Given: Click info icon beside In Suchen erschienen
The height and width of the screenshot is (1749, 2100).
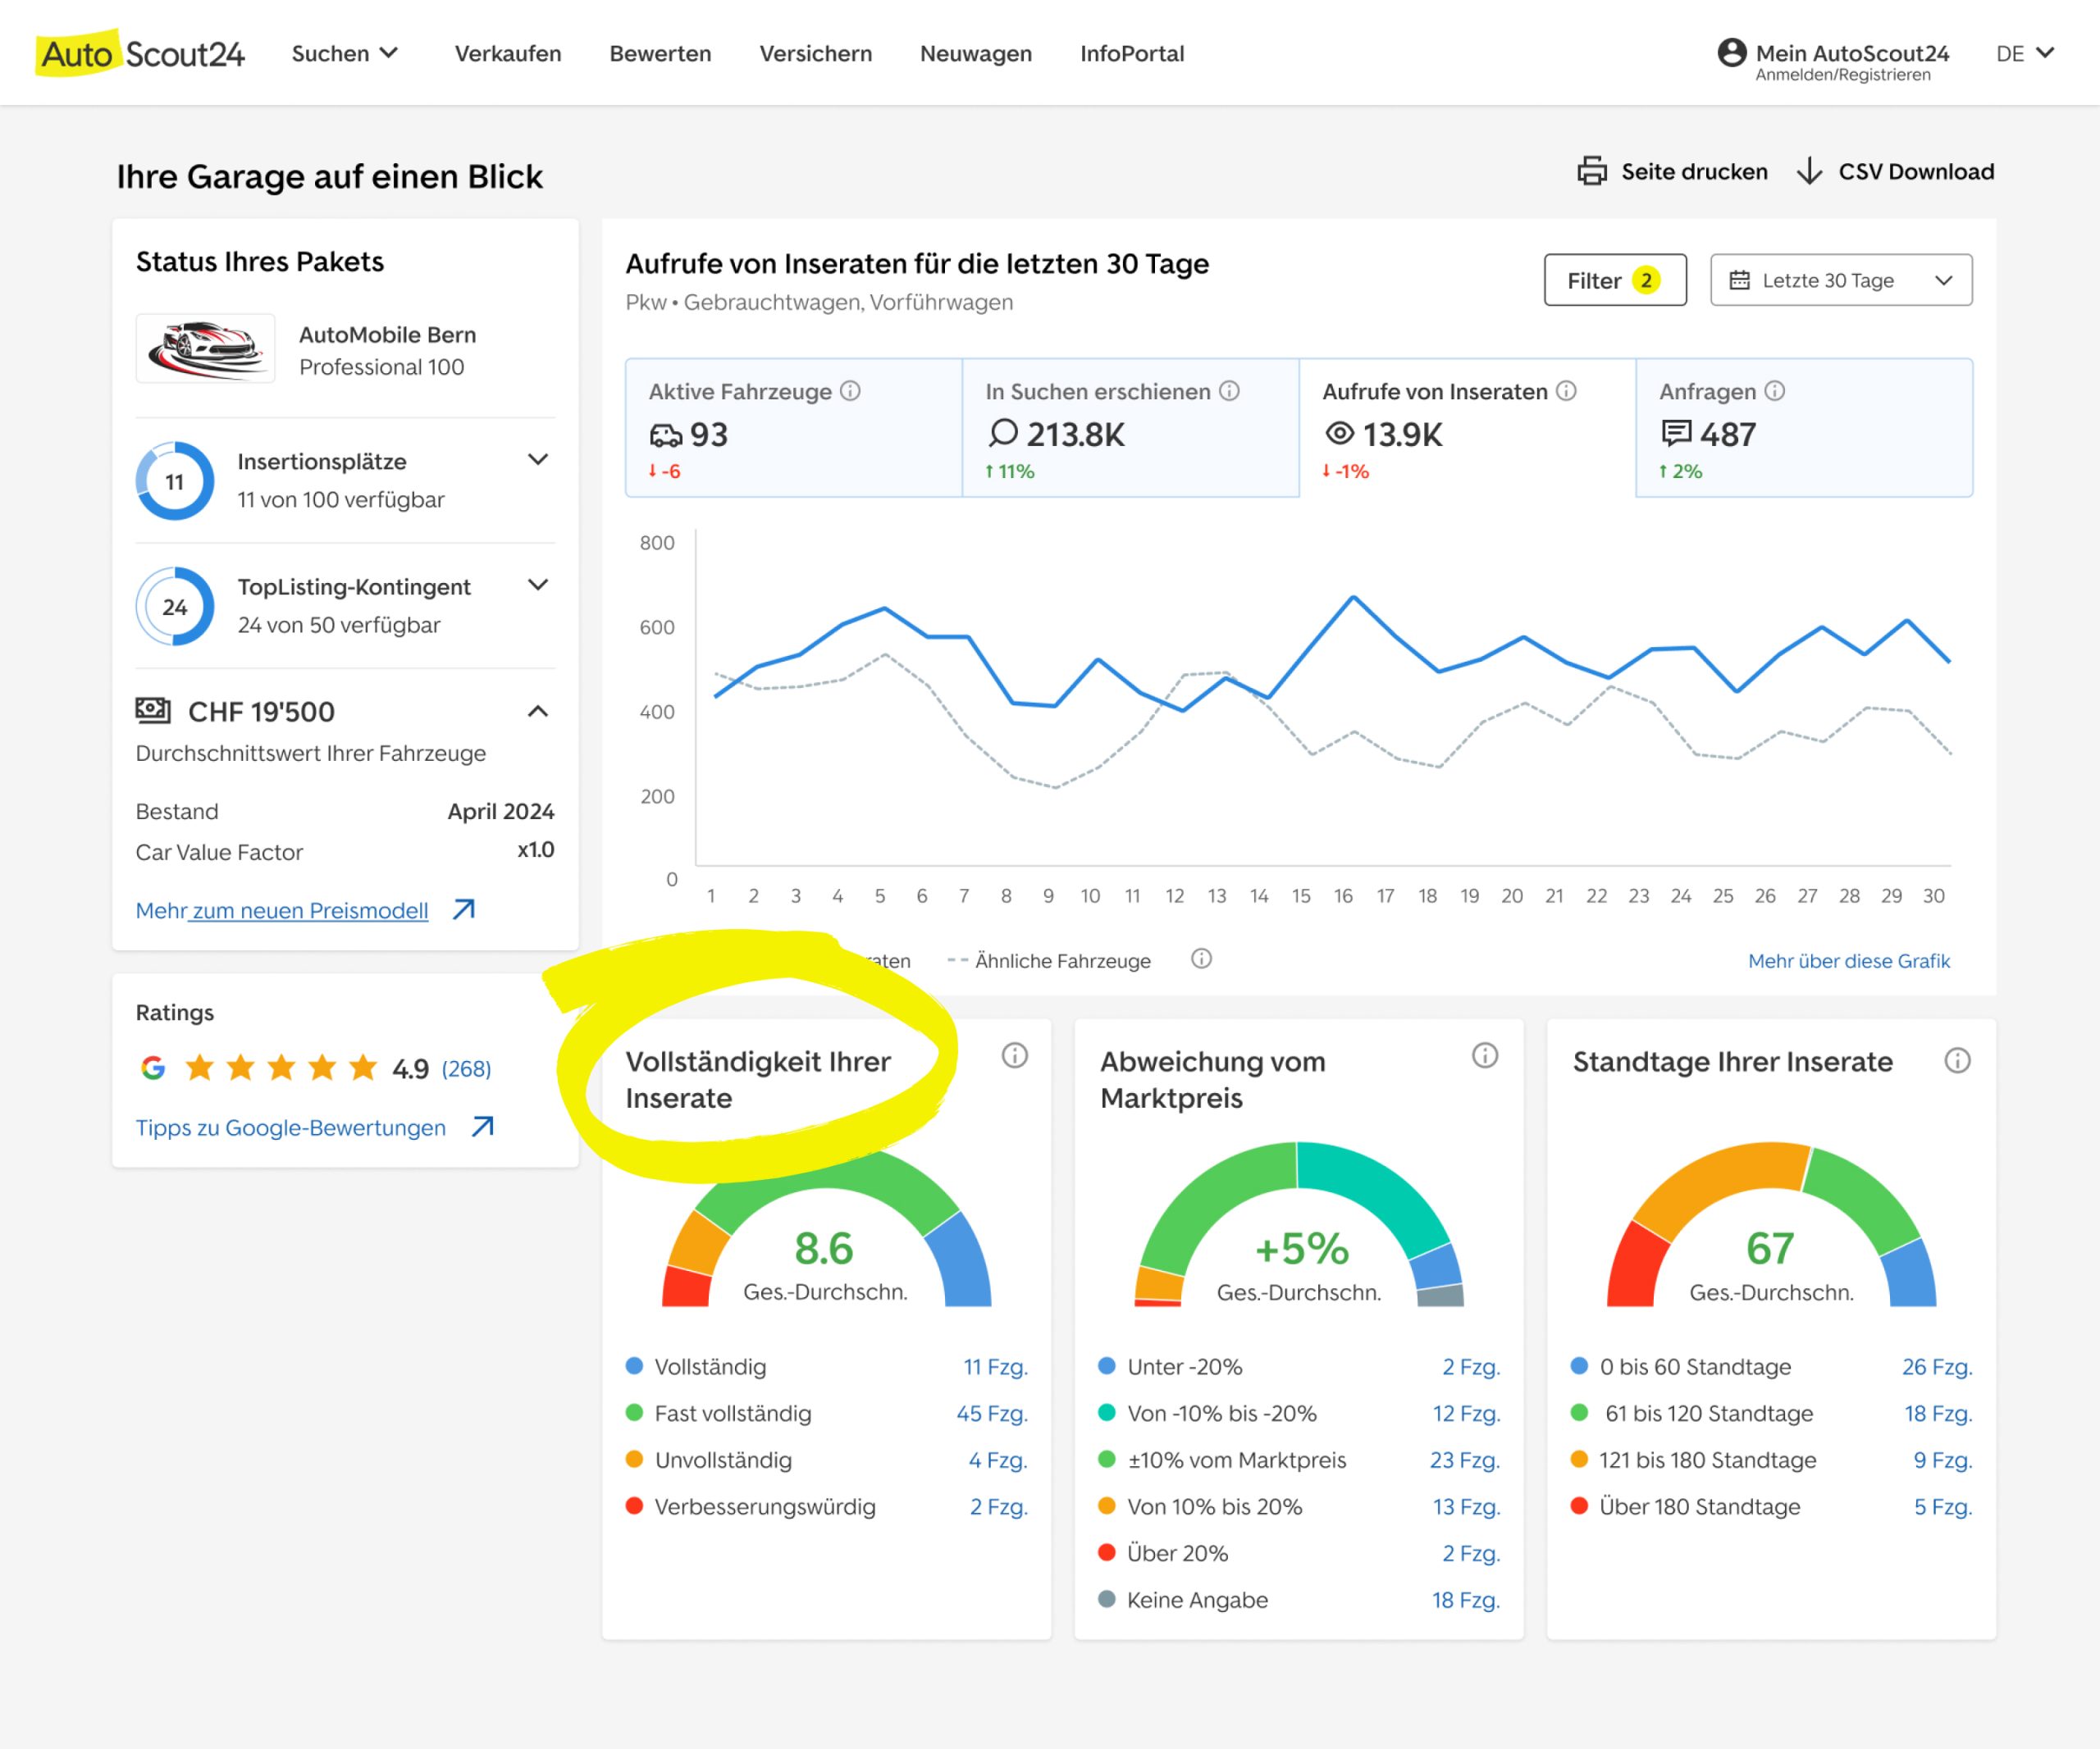Looking at the screenshot, I should tap(1229, 391).
